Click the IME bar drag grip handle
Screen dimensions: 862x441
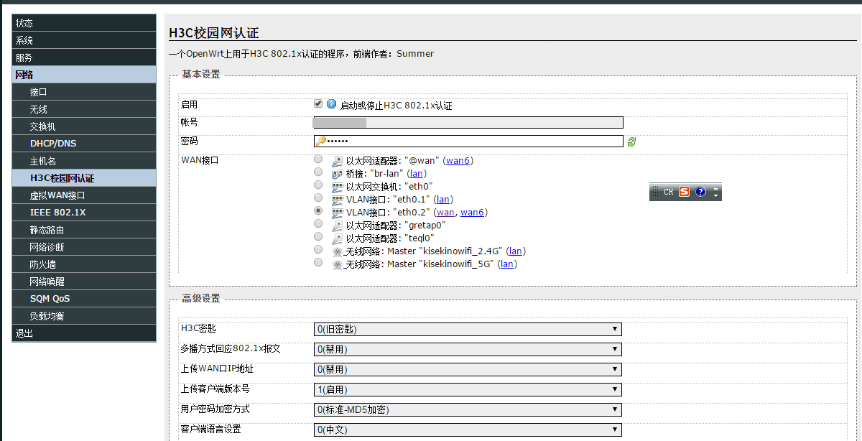tap(655, 192)
